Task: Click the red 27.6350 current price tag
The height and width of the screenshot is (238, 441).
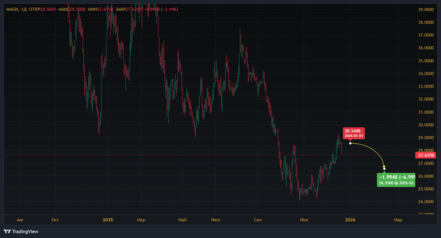Action: (426, 155)
